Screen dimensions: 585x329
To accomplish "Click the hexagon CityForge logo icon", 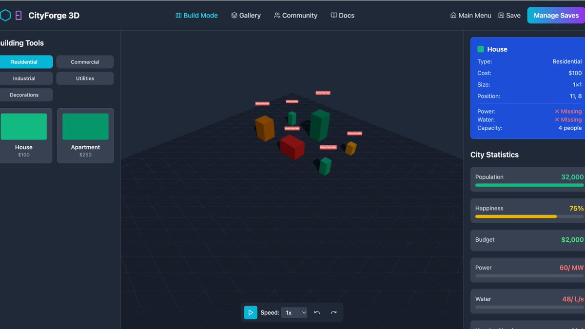I will [5, 16].
